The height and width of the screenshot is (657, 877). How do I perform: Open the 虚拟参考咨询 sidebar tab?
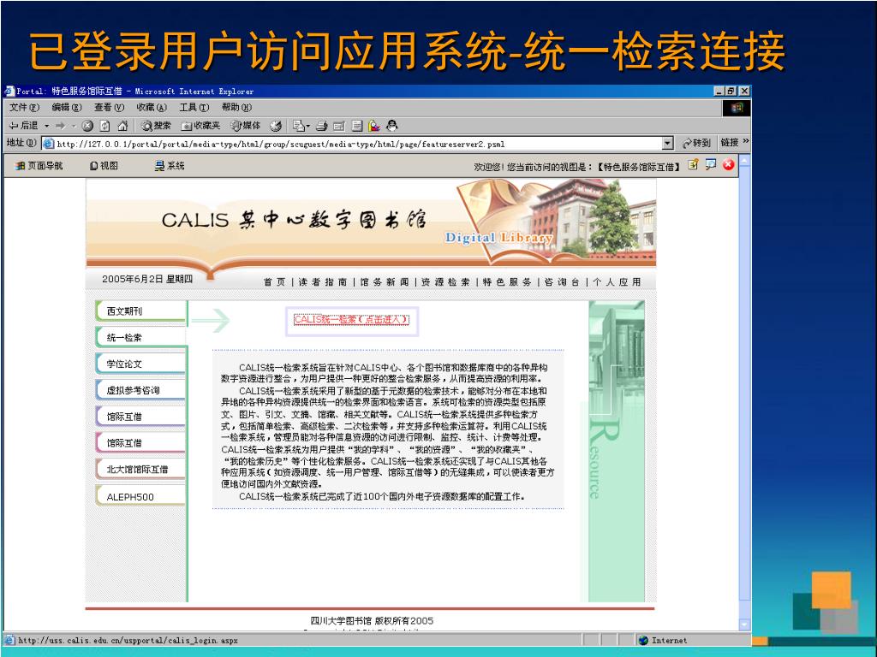pyautogui.click(x=140, y=390)
